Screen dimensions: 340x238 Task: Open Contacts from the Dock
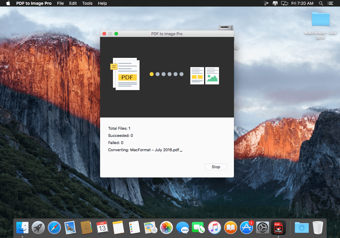click(86, 228)
